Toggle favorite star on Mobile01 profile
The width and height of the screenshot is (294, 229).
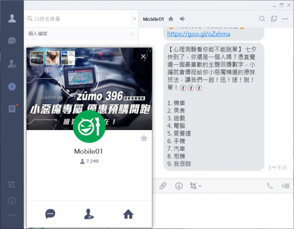(144, 138)
